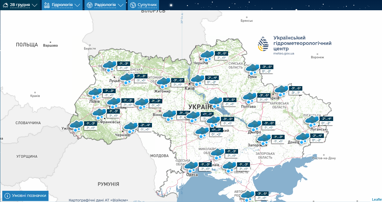Image resolution: width=382 pixels, height=202 pixels.
Task: Select the weather icon near Луганськ
Action: (x=312, y=121)
